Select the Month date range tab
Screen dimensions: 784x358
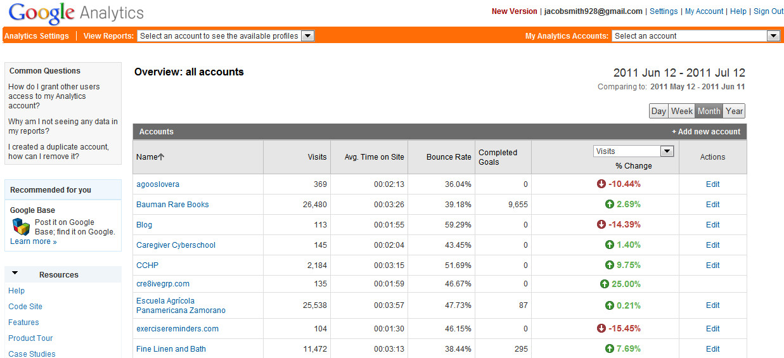point(709,111)
